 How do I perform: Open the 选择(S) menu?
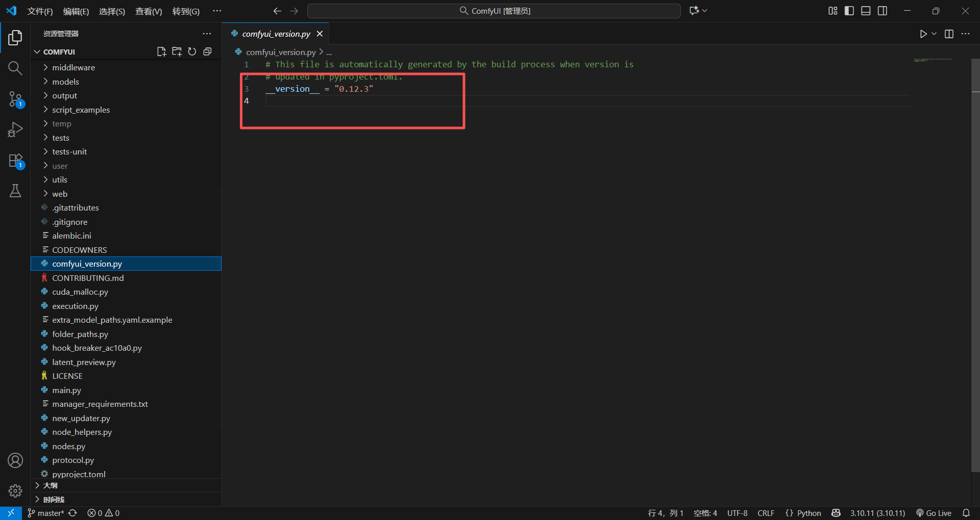coord(112,11)
